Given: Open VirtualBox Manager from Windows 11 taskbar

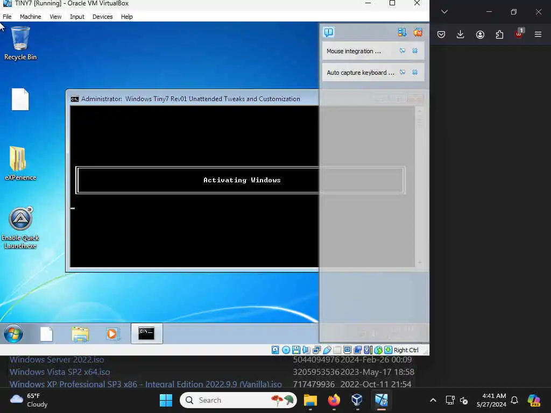Looking at the screenshot, I should [357, 400].
